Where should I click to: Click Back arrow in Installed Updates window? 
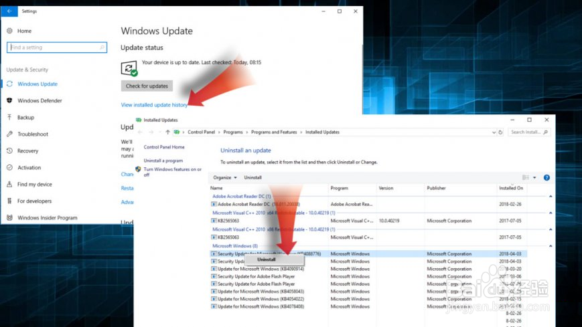click(140, 132)
